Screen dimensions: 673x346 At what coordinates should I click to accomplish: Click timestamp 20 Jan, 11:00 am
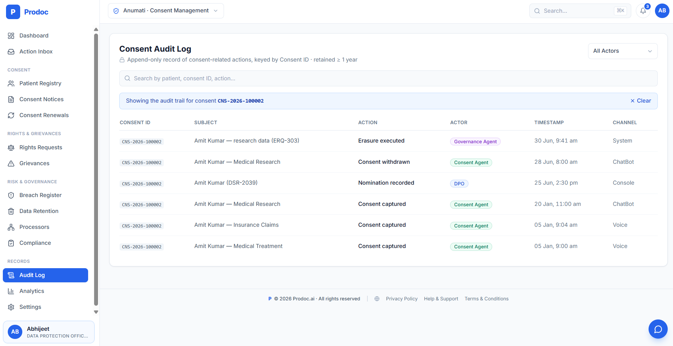click(x=558, y=204)
